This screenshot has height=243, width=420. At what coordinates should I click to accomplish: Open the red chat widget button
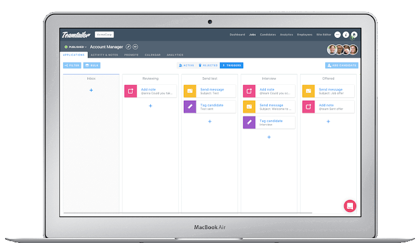(x=350, y=206)
